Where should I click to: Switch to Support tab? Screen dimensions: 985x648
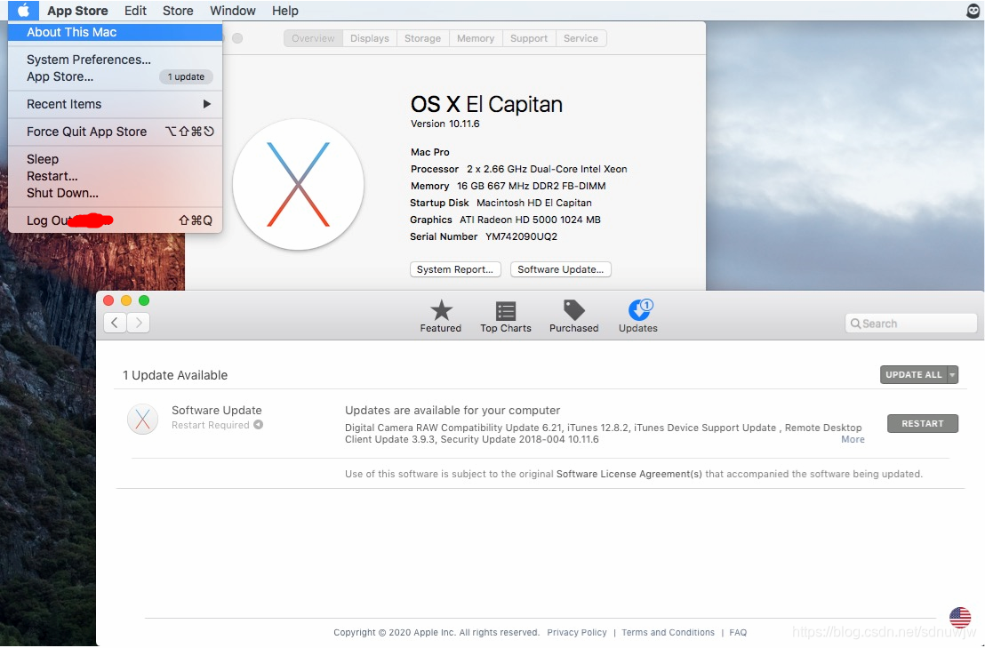[529, 38]
